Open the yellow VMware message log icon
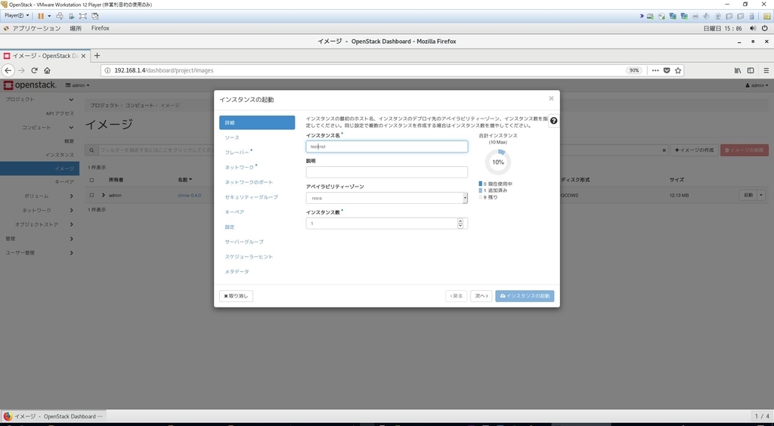Screen dimensions: 774x426 click(x=766, y=16)
